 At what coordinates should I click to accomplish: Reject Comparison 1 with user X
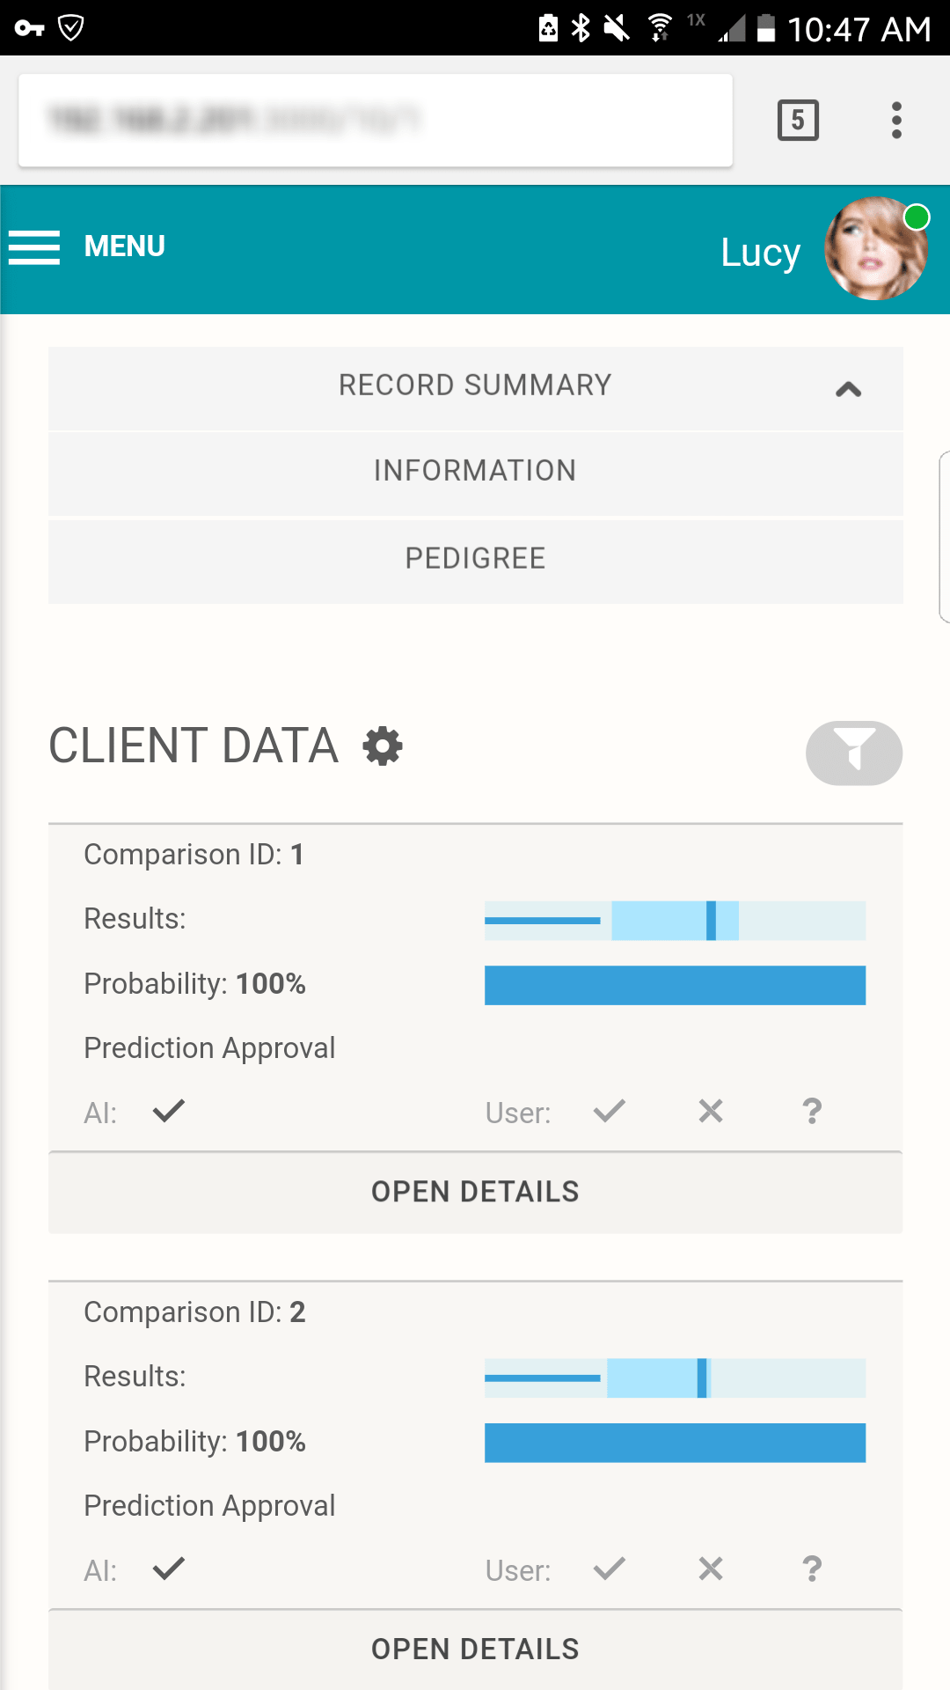click(711, 1112)
